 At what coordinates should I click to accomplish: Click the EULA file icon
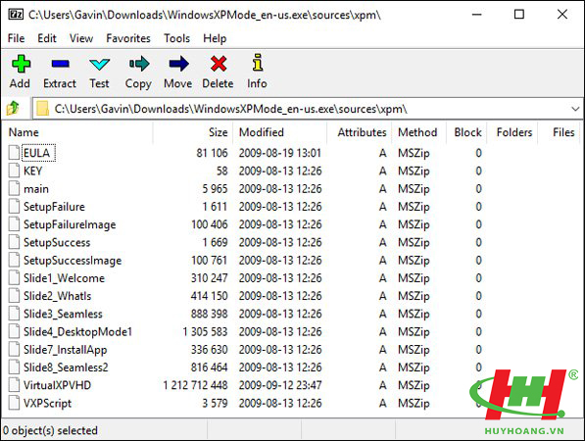(14, 153)
